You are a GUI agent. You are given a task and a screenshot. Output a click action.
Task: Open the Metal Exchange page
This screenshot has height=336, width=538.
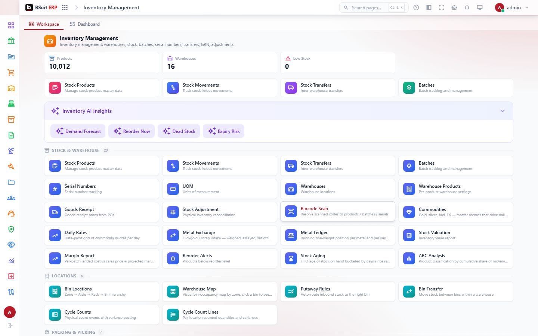click(x=220, y=235)
